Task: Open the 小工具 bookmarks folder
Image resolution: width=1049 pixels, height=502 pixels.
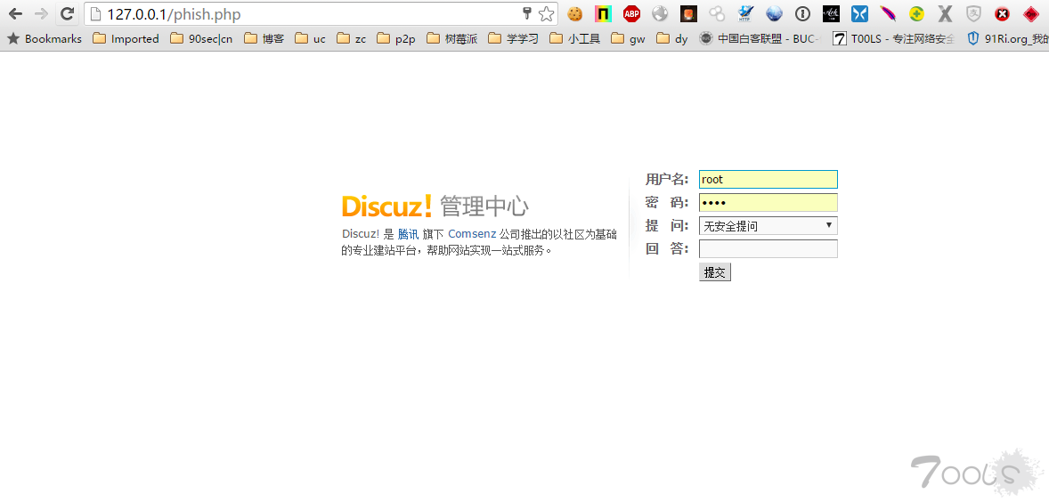Action: pos(574,39)
